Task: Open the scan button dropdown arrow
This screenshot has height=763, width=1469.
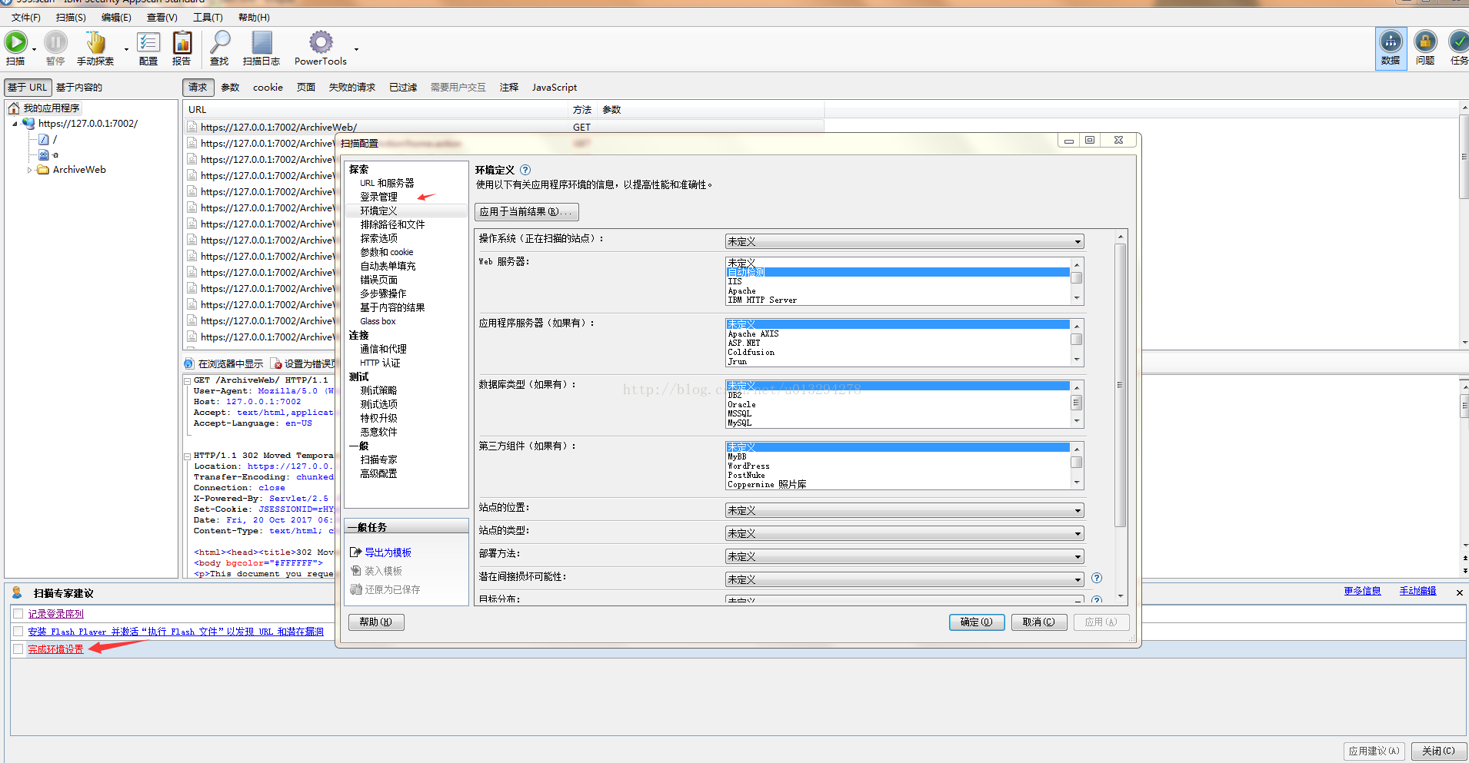Action: (34, 50)
